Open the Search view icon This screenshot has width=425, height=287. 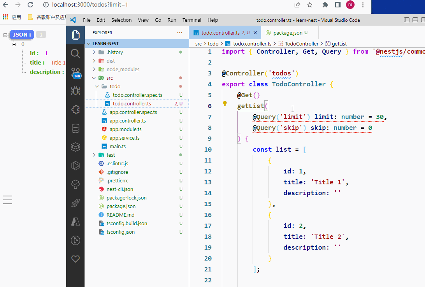(75, 54)
